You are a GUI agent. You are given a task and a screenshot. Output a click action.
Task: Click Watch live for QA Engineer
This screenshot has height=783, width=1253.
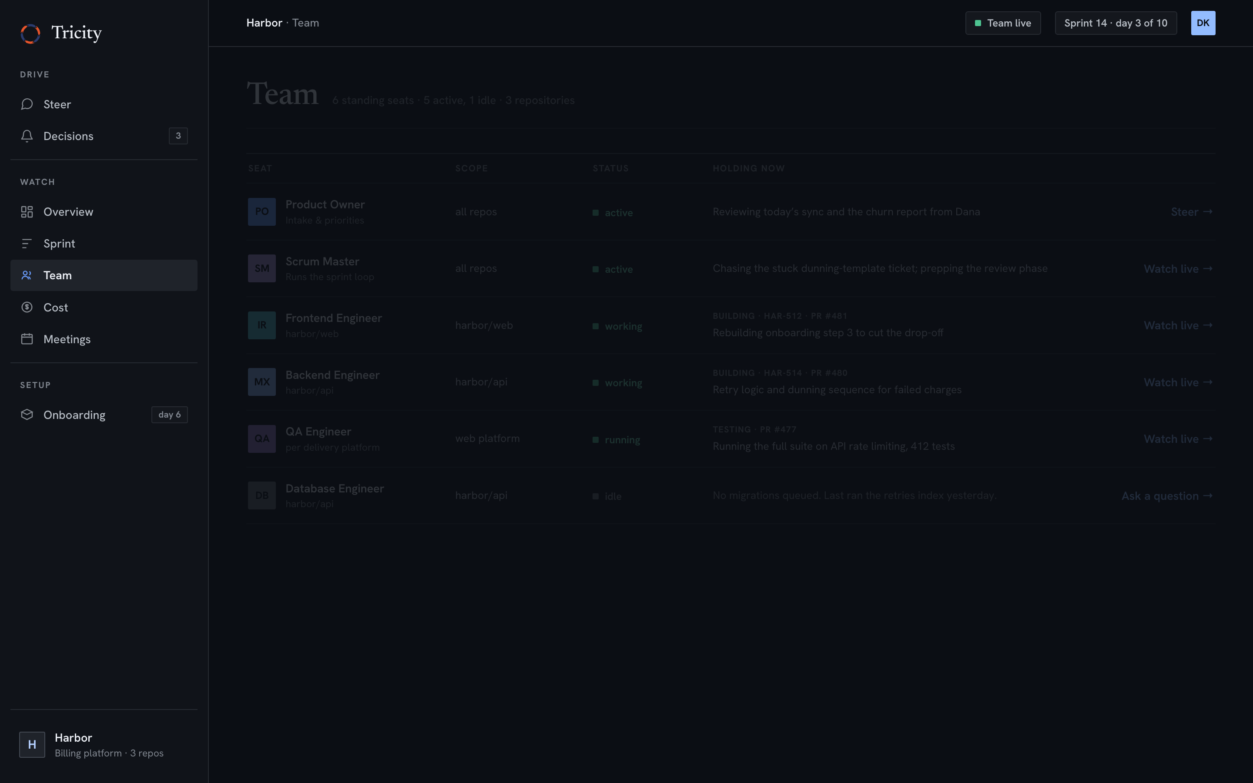(x=1178, y=438)
